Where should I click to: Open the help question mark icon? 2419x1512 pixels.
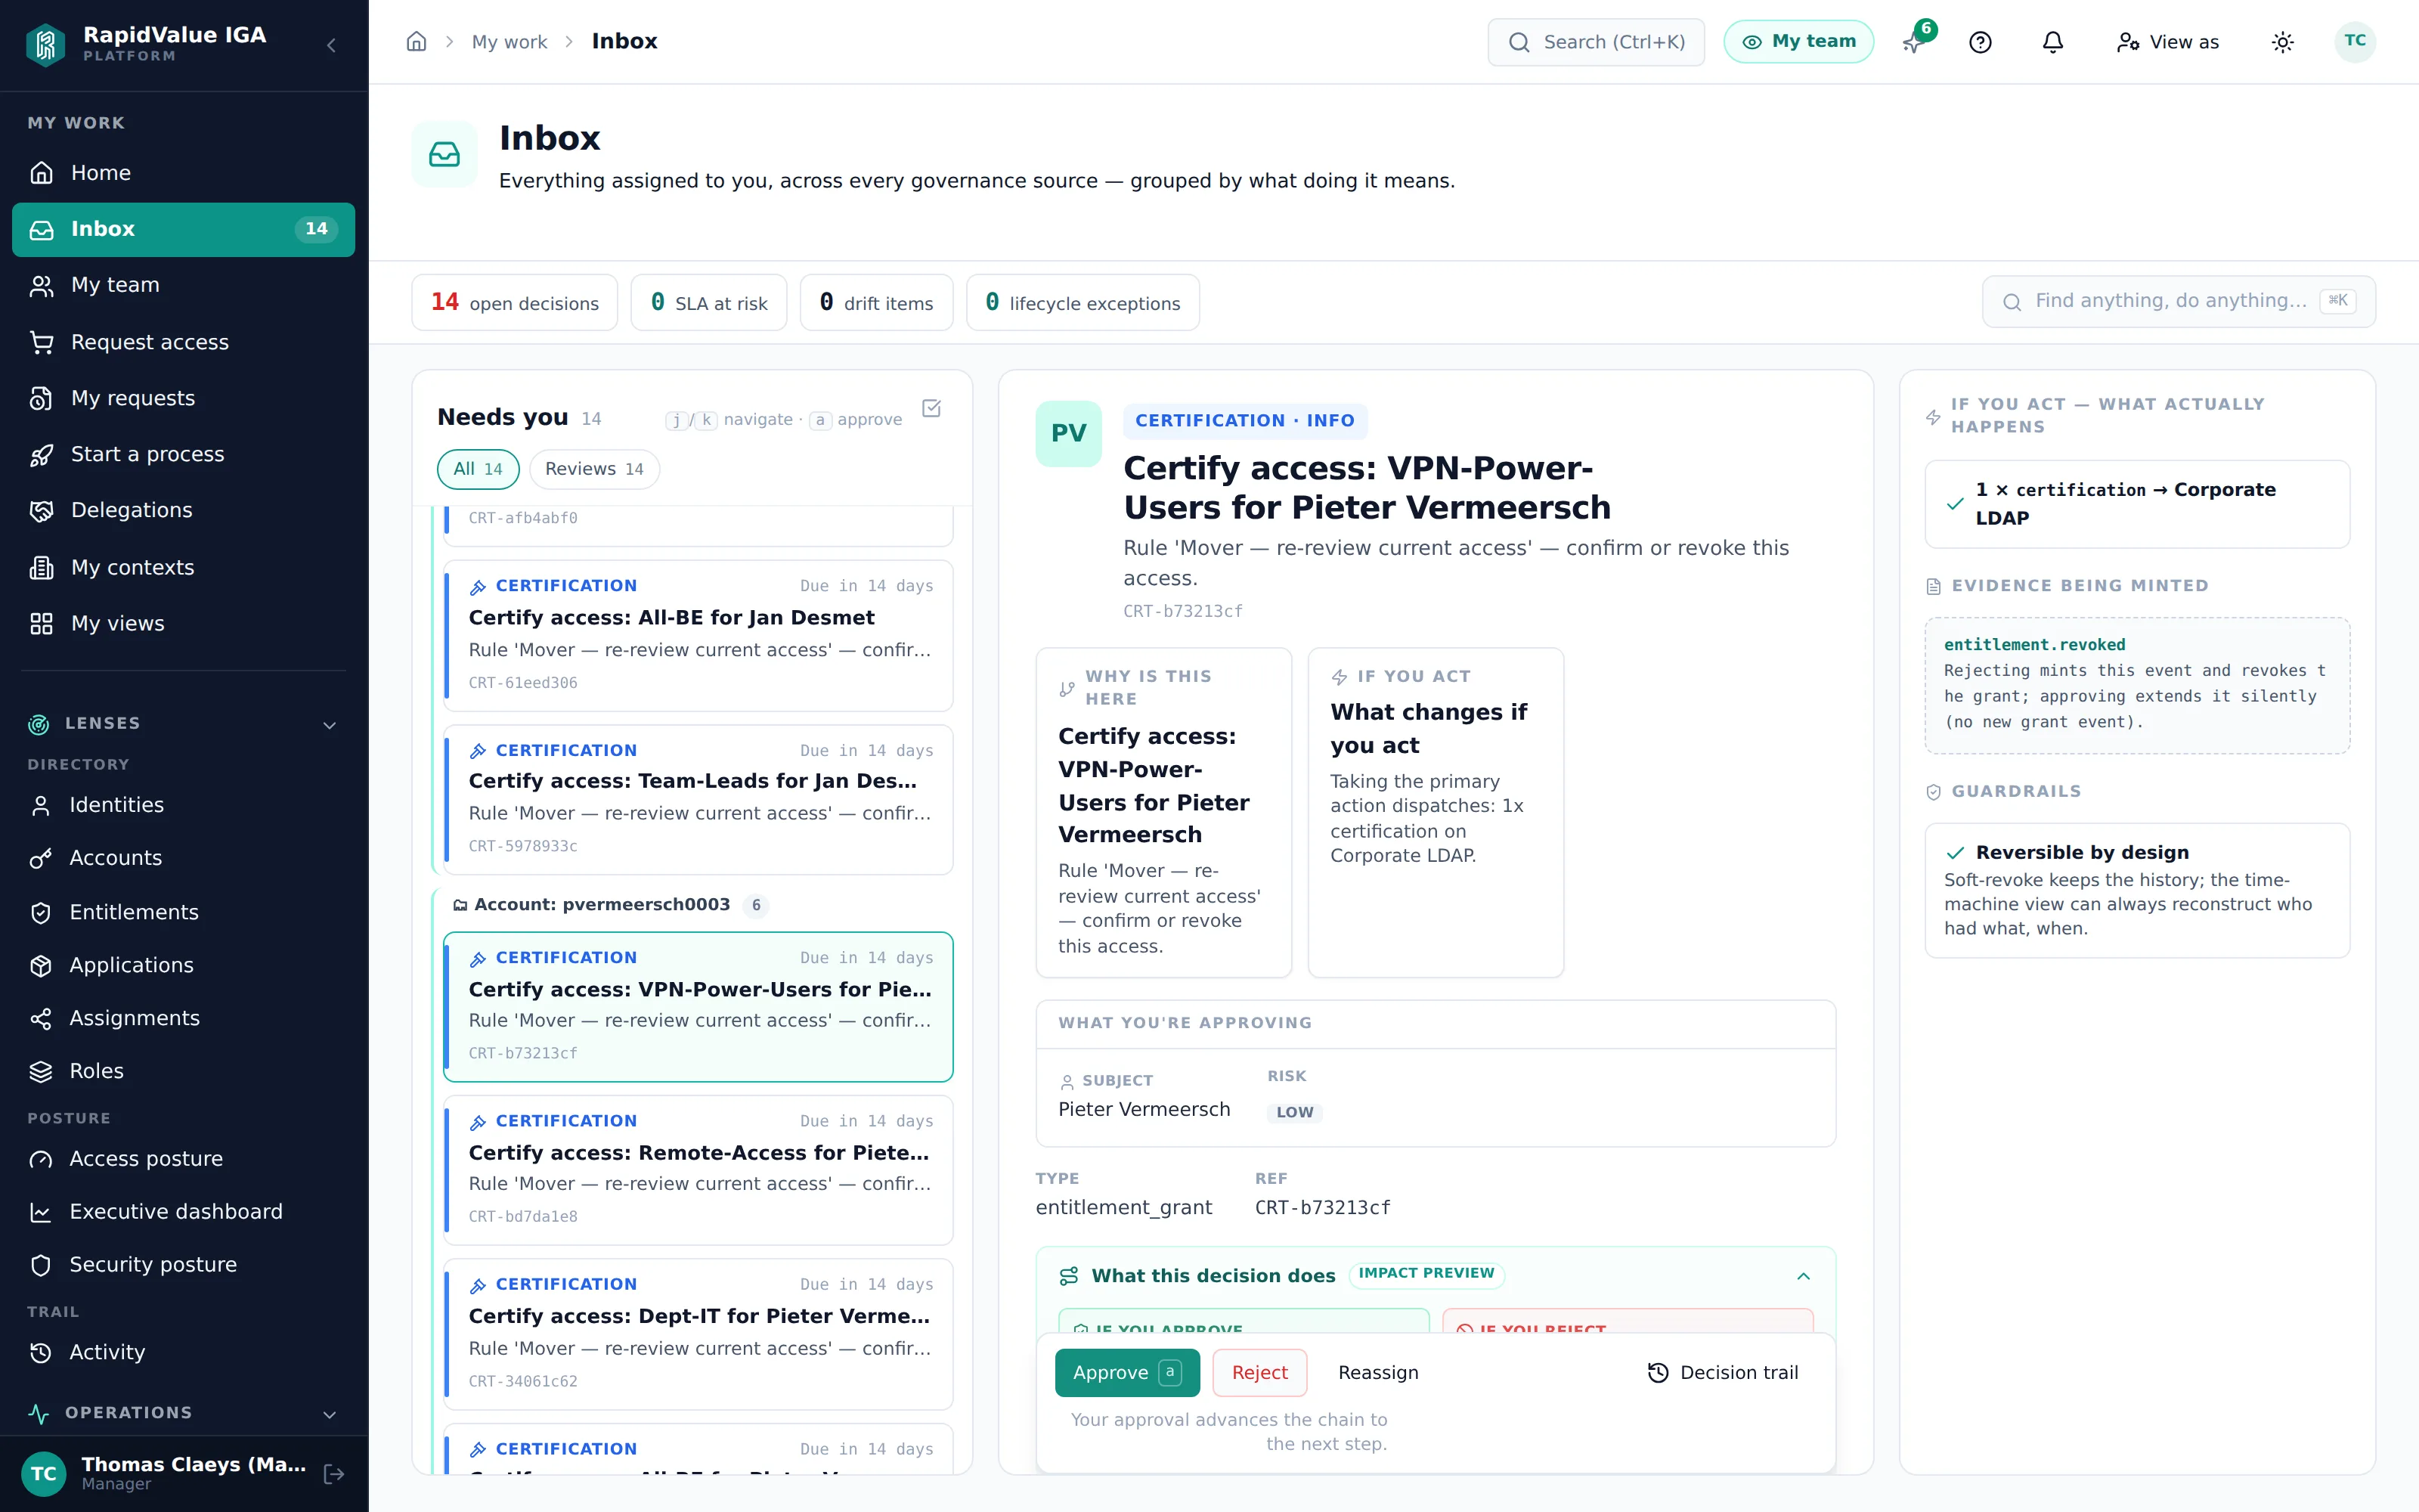point(1981,42)
